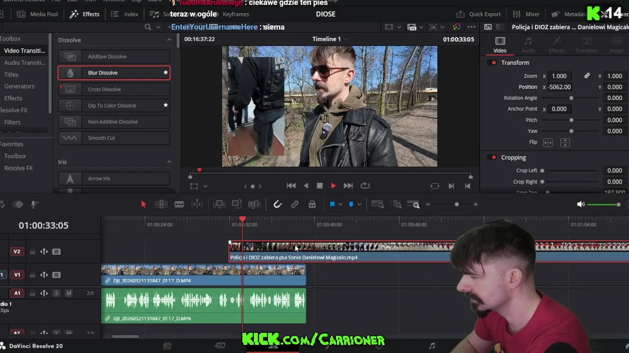Open marker color dropdown arrow
This screenshot has height=353, width=629.
coord(359,204)
